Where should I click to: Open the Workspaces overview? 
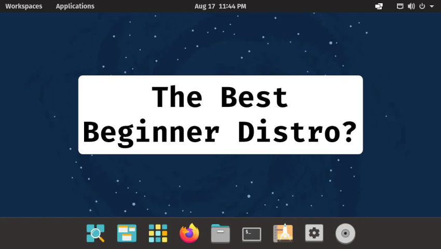(24, 6)
